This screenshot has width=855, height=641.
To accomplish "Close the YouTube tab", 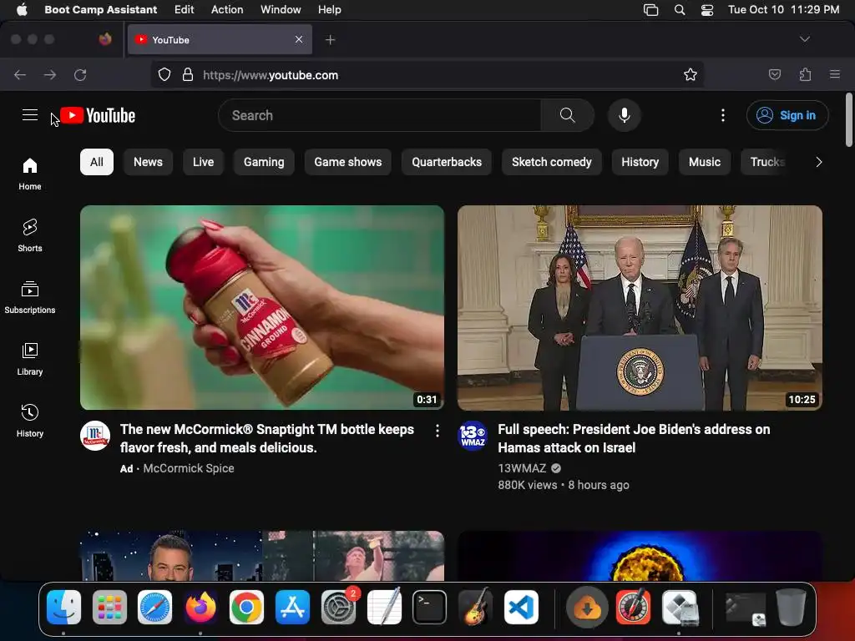I will [x=299, y=39].
